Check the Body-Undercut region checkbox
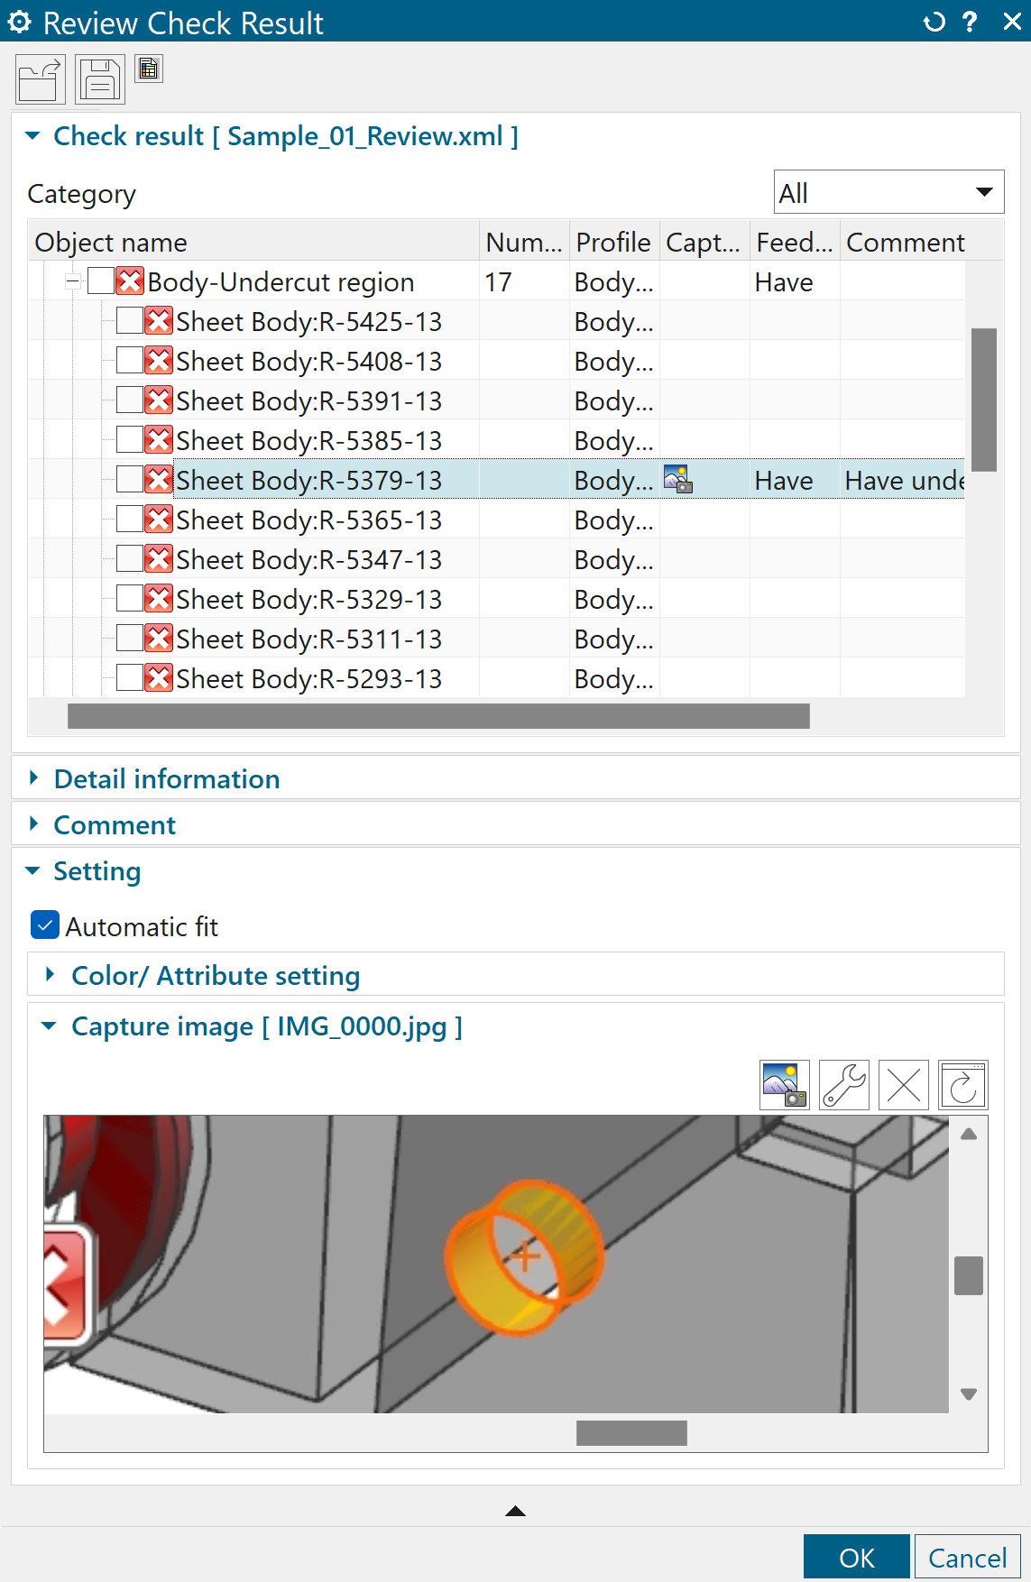The width and height of the screenshot is (1031, 1582). click(x=101, y=281)
